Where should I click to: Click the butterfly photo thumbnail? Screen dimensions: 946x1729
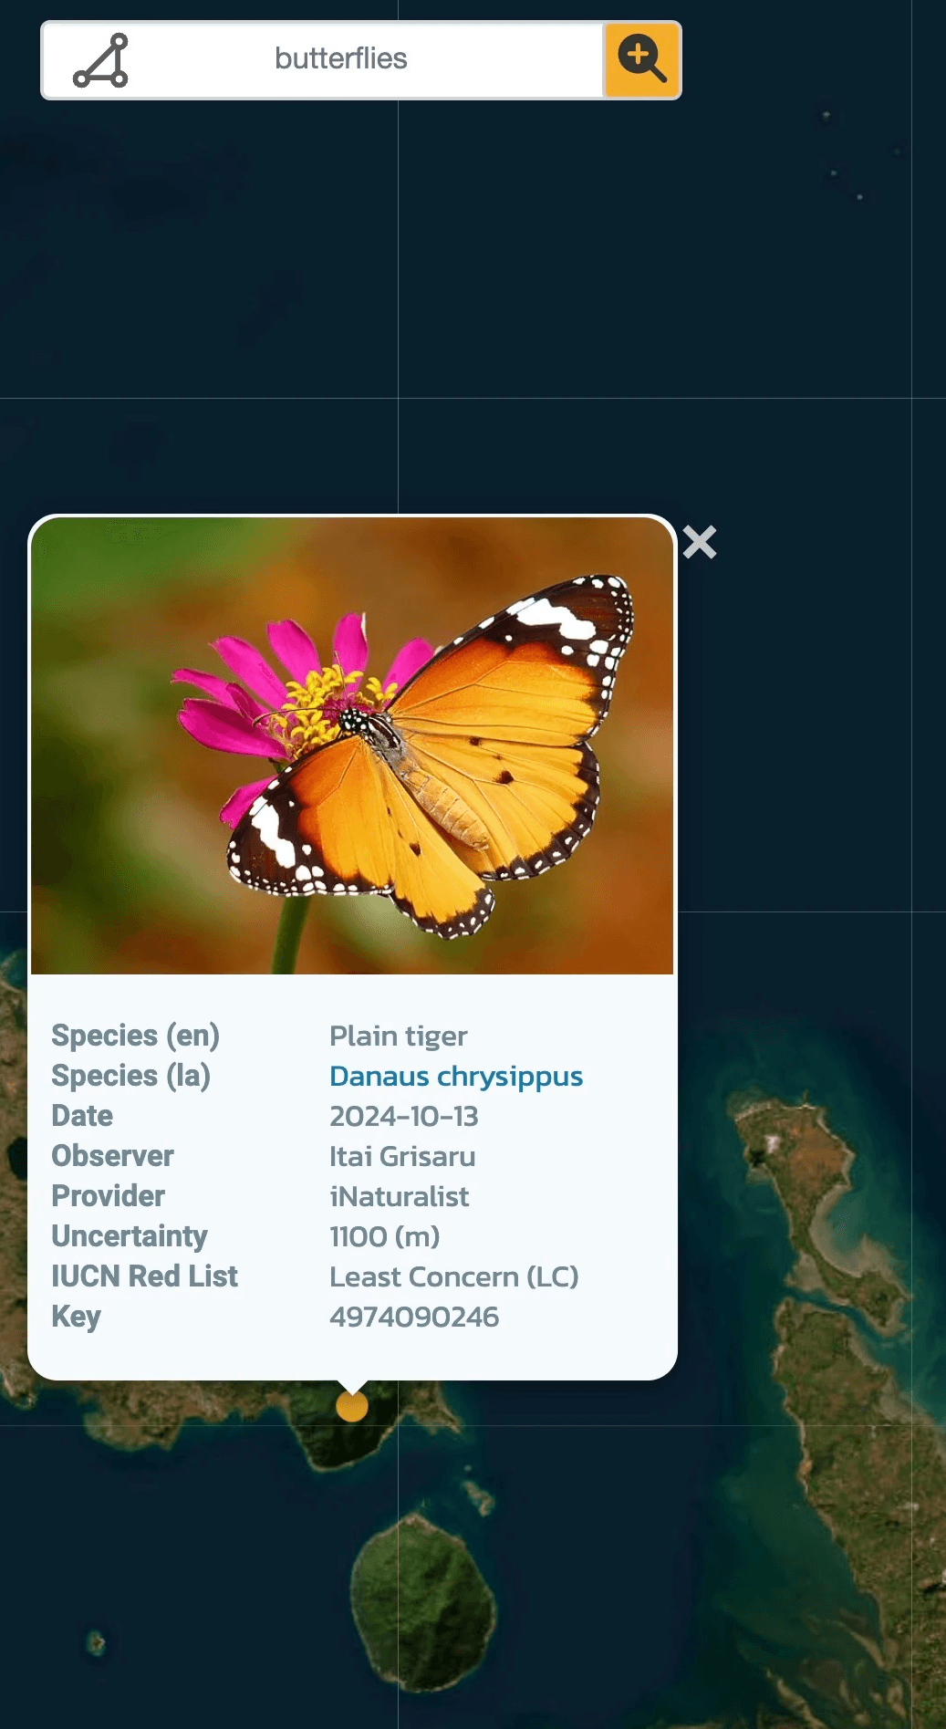pyautogui.click(x=352, y=745)
